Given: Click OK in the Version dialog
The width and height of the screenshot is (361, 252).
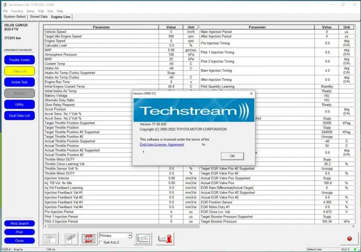Looking at the screenshot, I should (232, 156).
